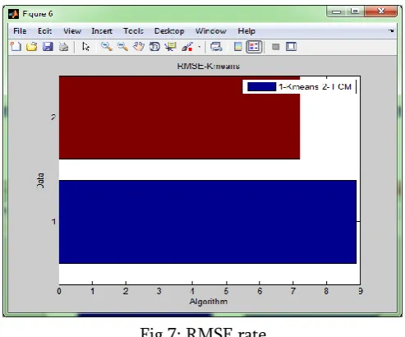This screenshot has width=405, height=337.
Task: Maximize the Figure 6 window
Action: 355,12
